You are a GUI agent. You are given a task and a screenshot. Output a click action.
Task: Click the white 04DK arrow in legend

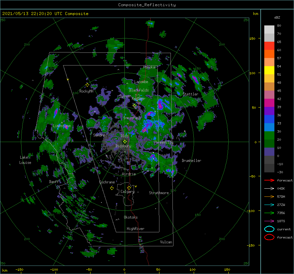pos(269,189)
